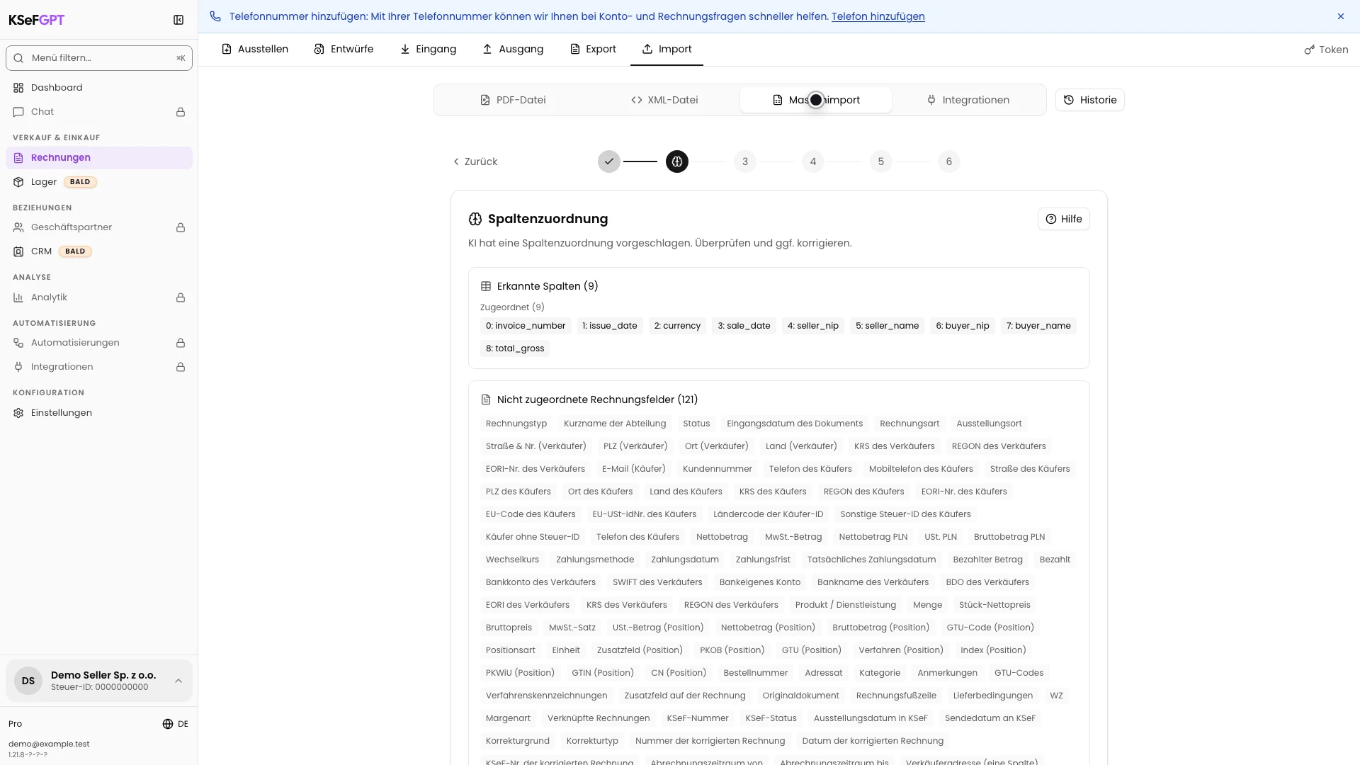Change language via the DE globe
This screenshot has height=765, width=1360.
175,724
